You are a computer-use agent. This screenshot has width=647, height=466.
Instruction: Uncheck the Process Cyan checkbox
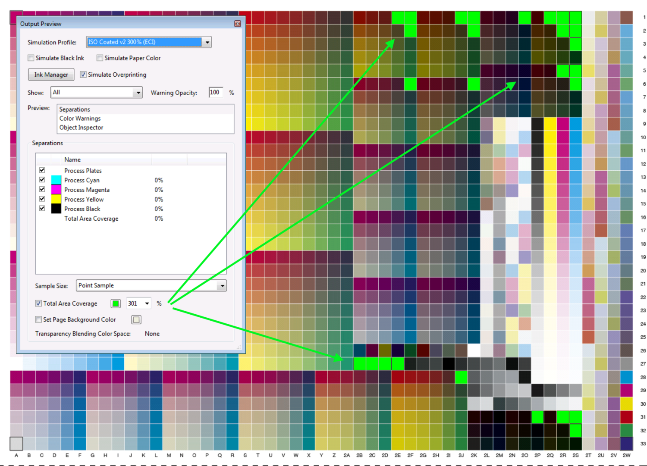(42, 180)
